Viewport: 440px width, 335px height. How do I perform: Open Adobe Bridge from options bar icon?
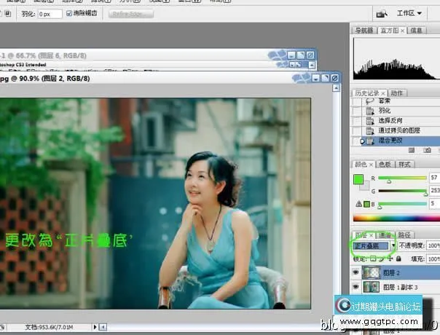(382, 13)
